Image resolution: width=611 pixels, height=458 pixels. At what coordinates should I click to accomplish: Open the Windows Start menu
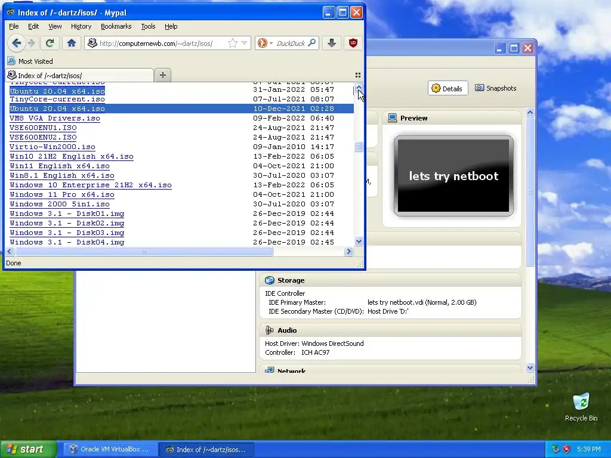(28, 449)
